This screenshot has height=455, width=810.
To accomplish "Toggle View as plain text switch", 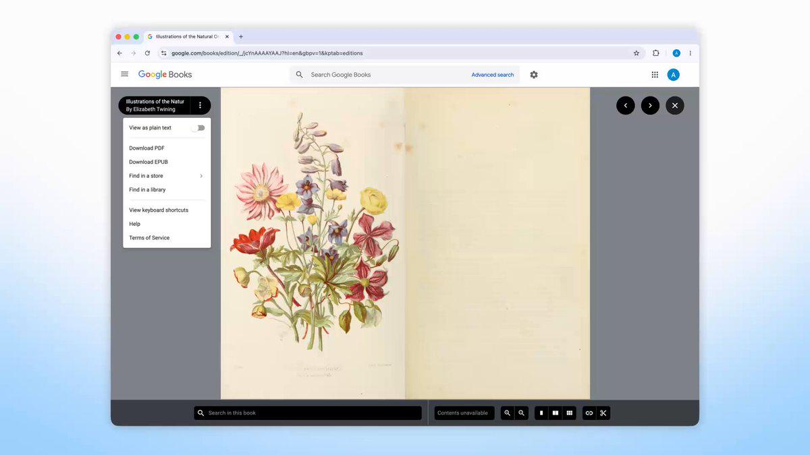I will pyautogui.click(x=198, y=128).
